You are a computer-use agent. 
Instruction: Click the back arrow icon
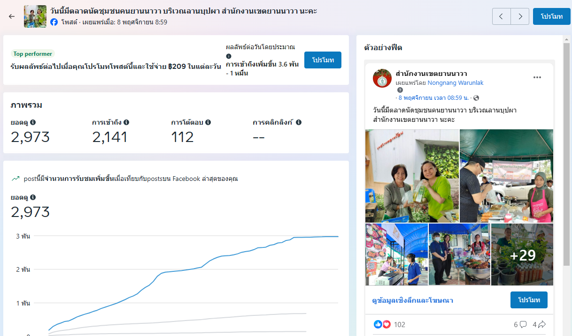pos(12,16)
